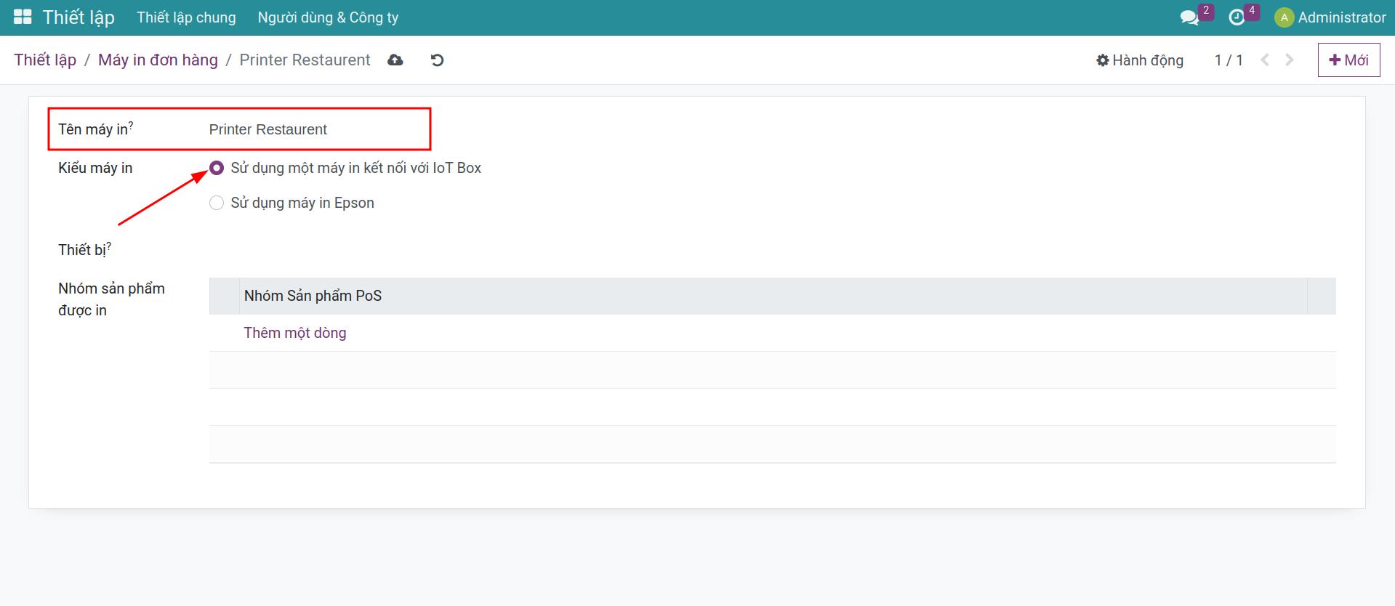
Task: Open the Hành động actions dropdown
Action: (1140, 60)
